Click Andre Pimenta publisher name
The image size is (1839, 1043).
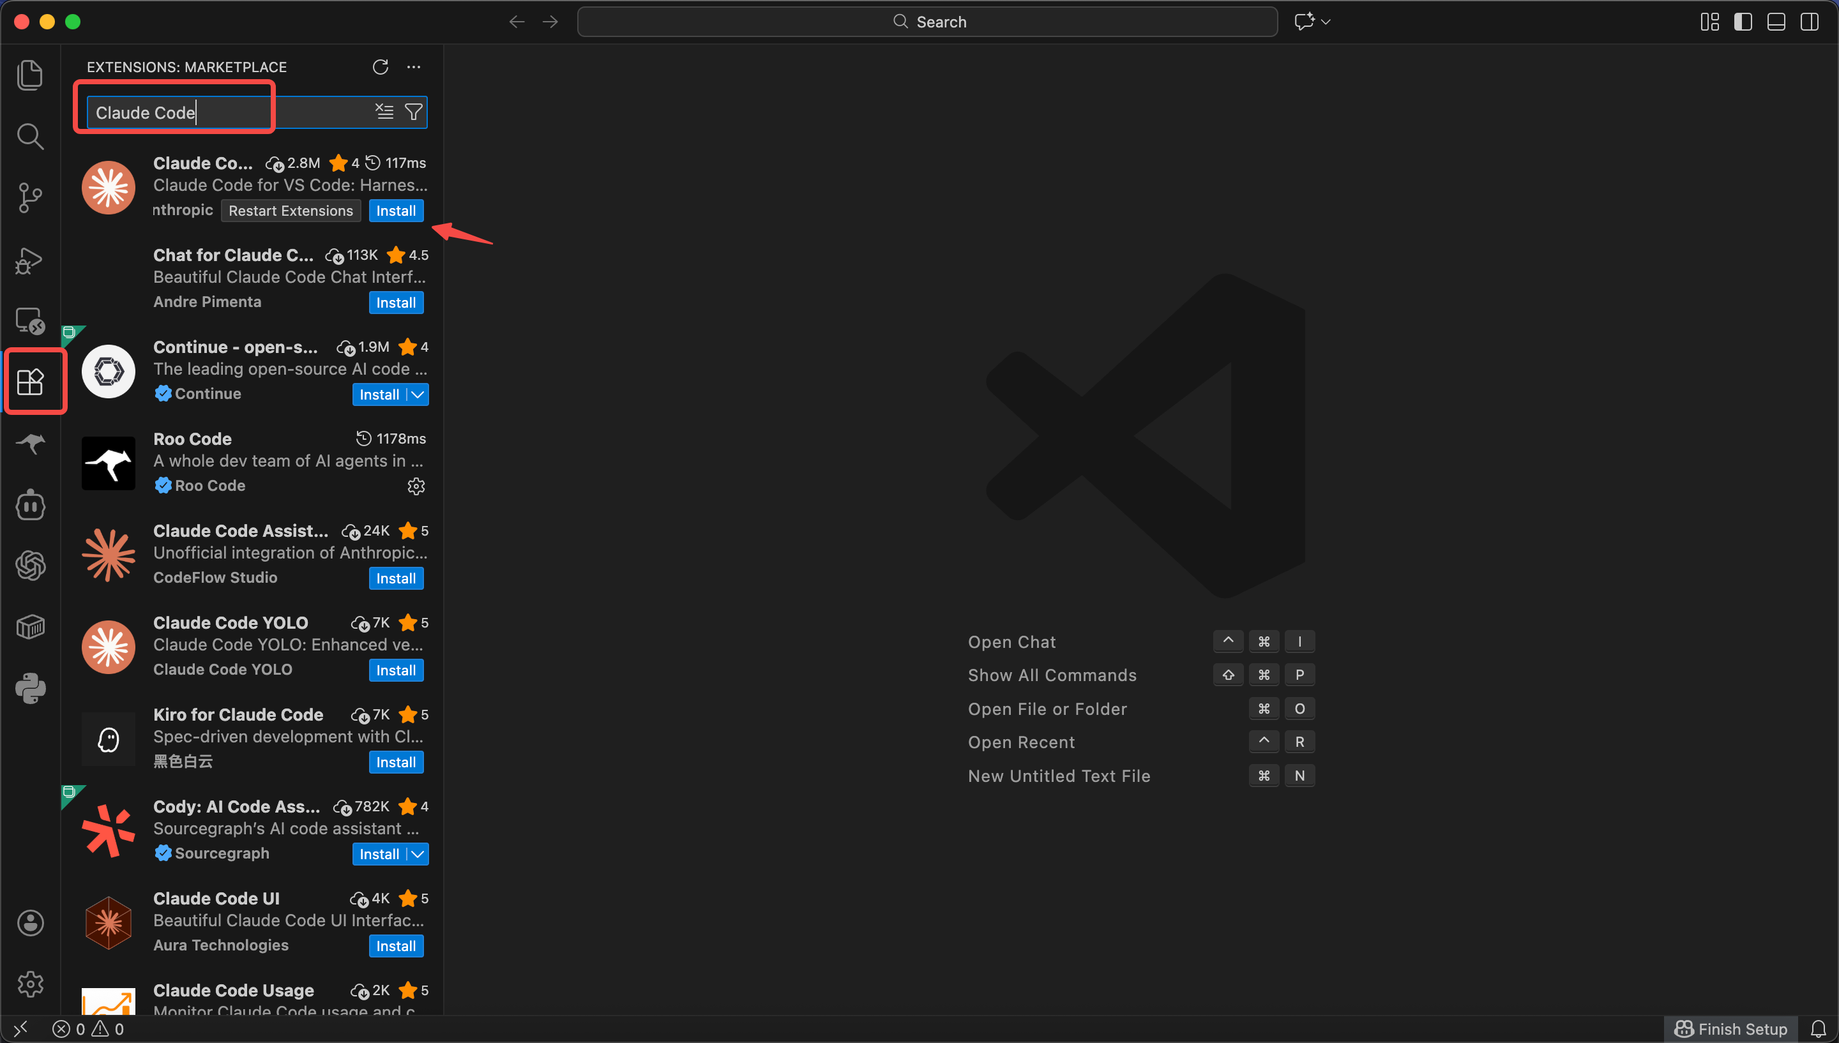pyautogui.click(x=207, y=301)
